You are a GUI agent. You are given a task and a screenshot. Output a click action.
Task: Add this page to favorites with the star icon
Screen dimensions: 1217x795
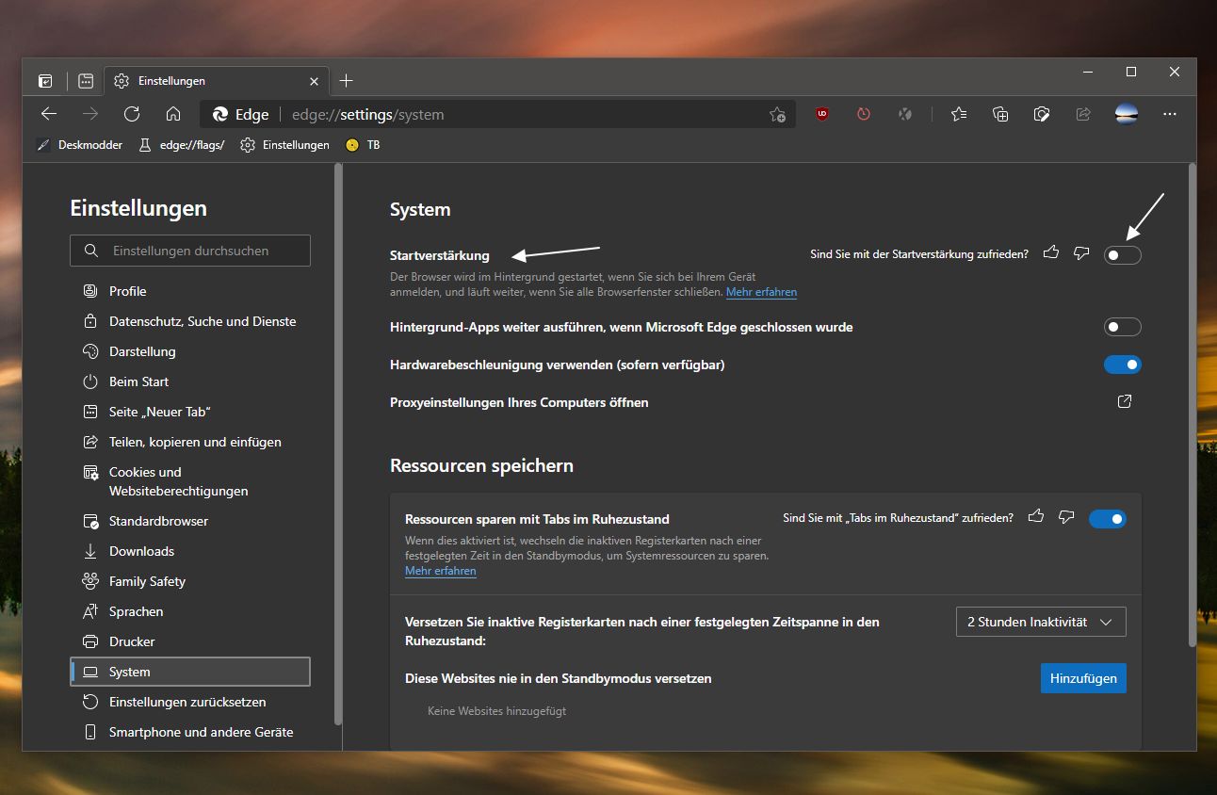777,115
